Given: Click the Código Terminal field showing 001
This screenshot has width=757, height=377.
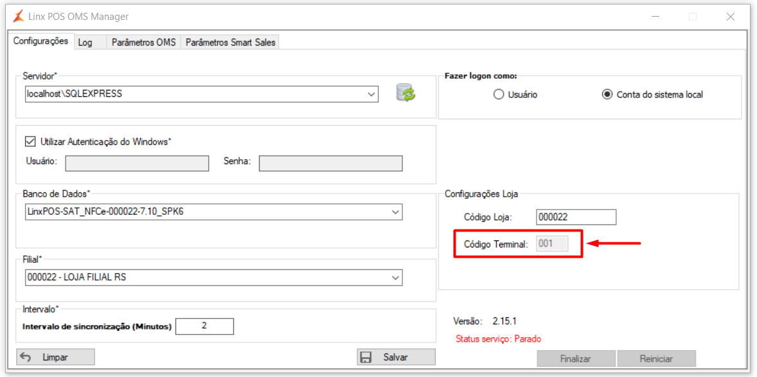Looking at the screenshot, I should (552, 244).
